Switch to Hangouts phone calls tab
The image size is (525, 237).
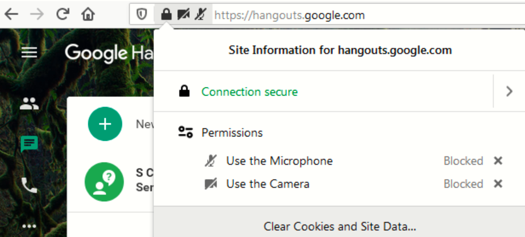(29, 184)
